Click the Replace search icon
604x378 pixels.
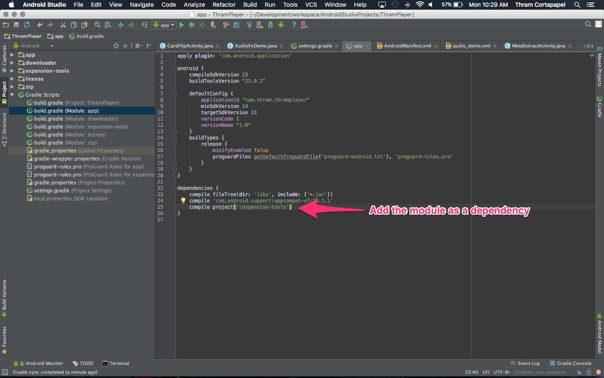click(108, 25)
